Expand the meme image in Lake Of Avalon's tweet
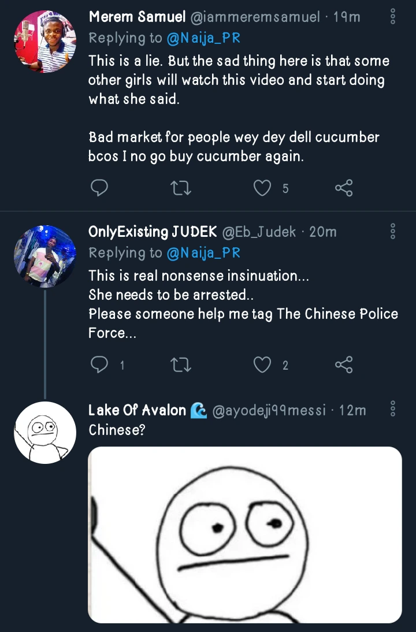416x632 pixels. [x=244, y=534]
